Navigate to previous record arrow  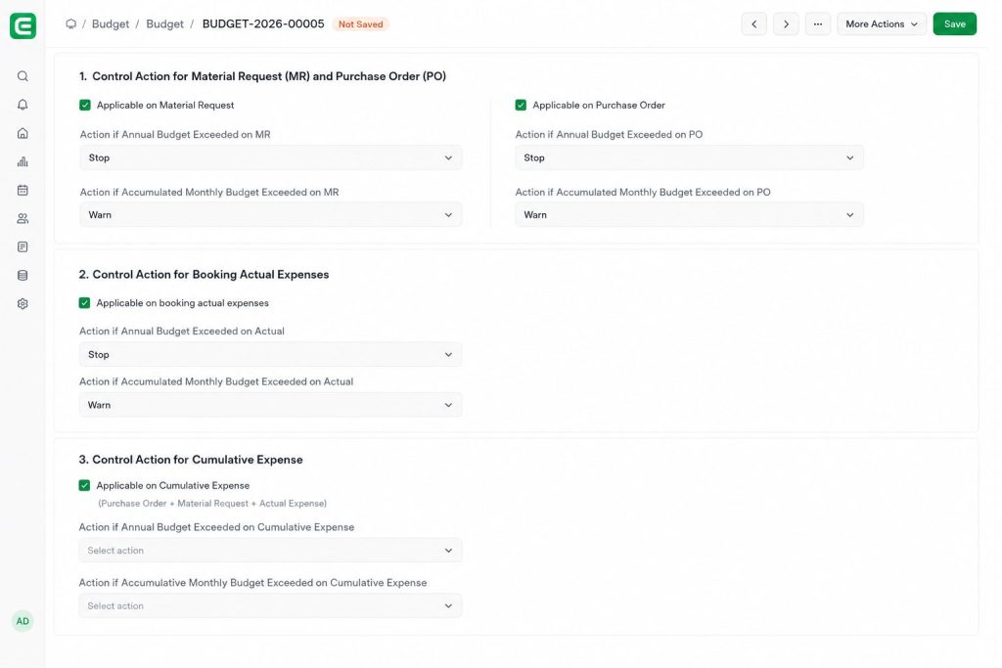tap(754, 24)
